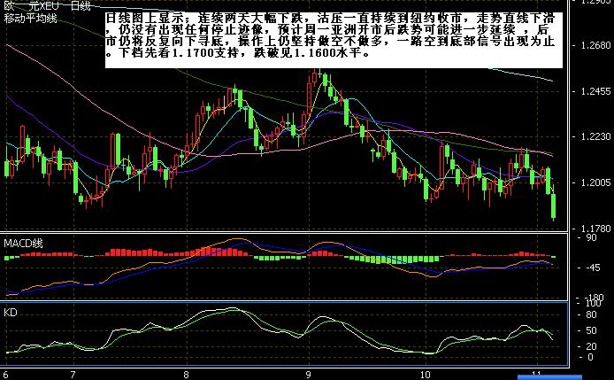This screenshot has width=614, height=380.
Task: Click the white daily-chart commentary text box
Action: pos(334,40)
